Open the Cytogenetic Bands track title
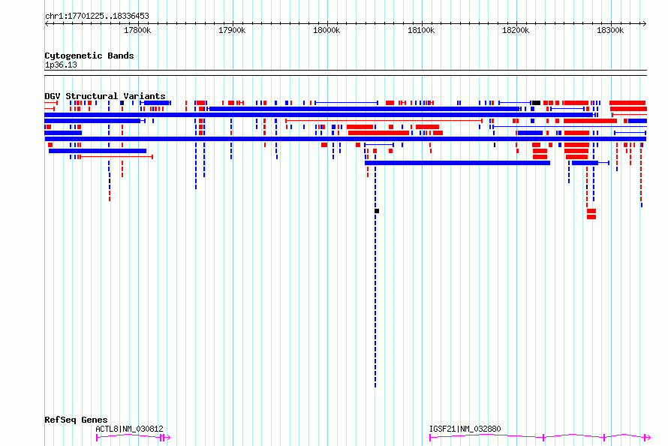The height and width of the screenshot is (446, 668). tap(89, 56)
